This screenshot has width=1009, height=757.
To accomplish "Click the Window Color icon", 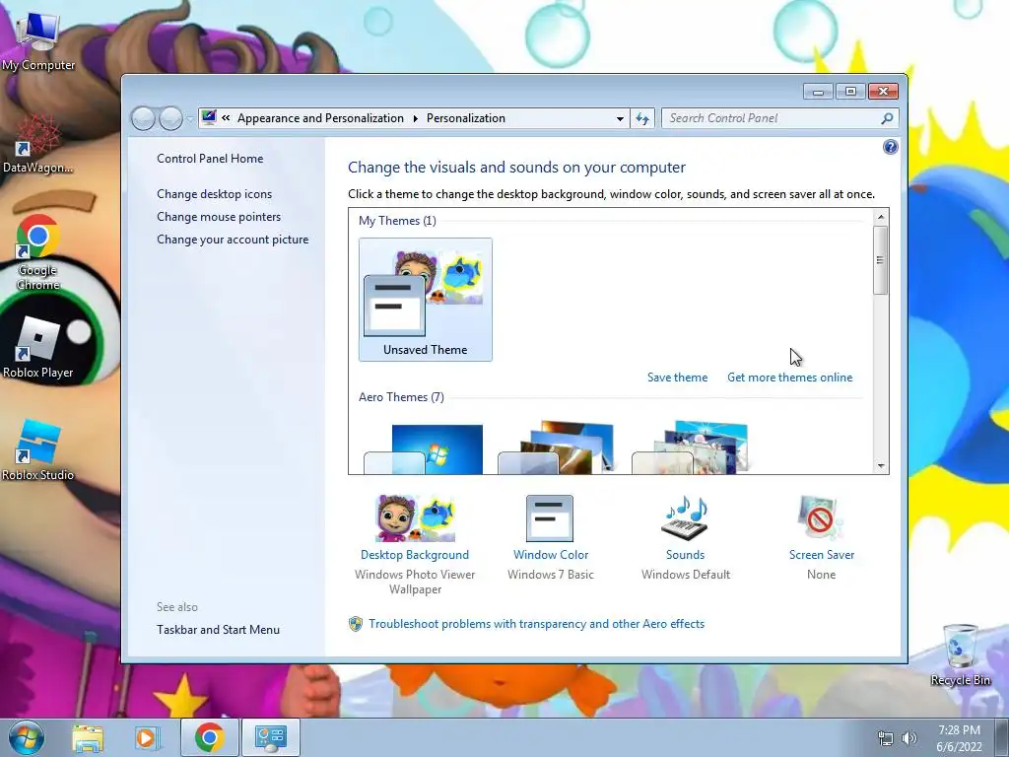I will (550, 518).
